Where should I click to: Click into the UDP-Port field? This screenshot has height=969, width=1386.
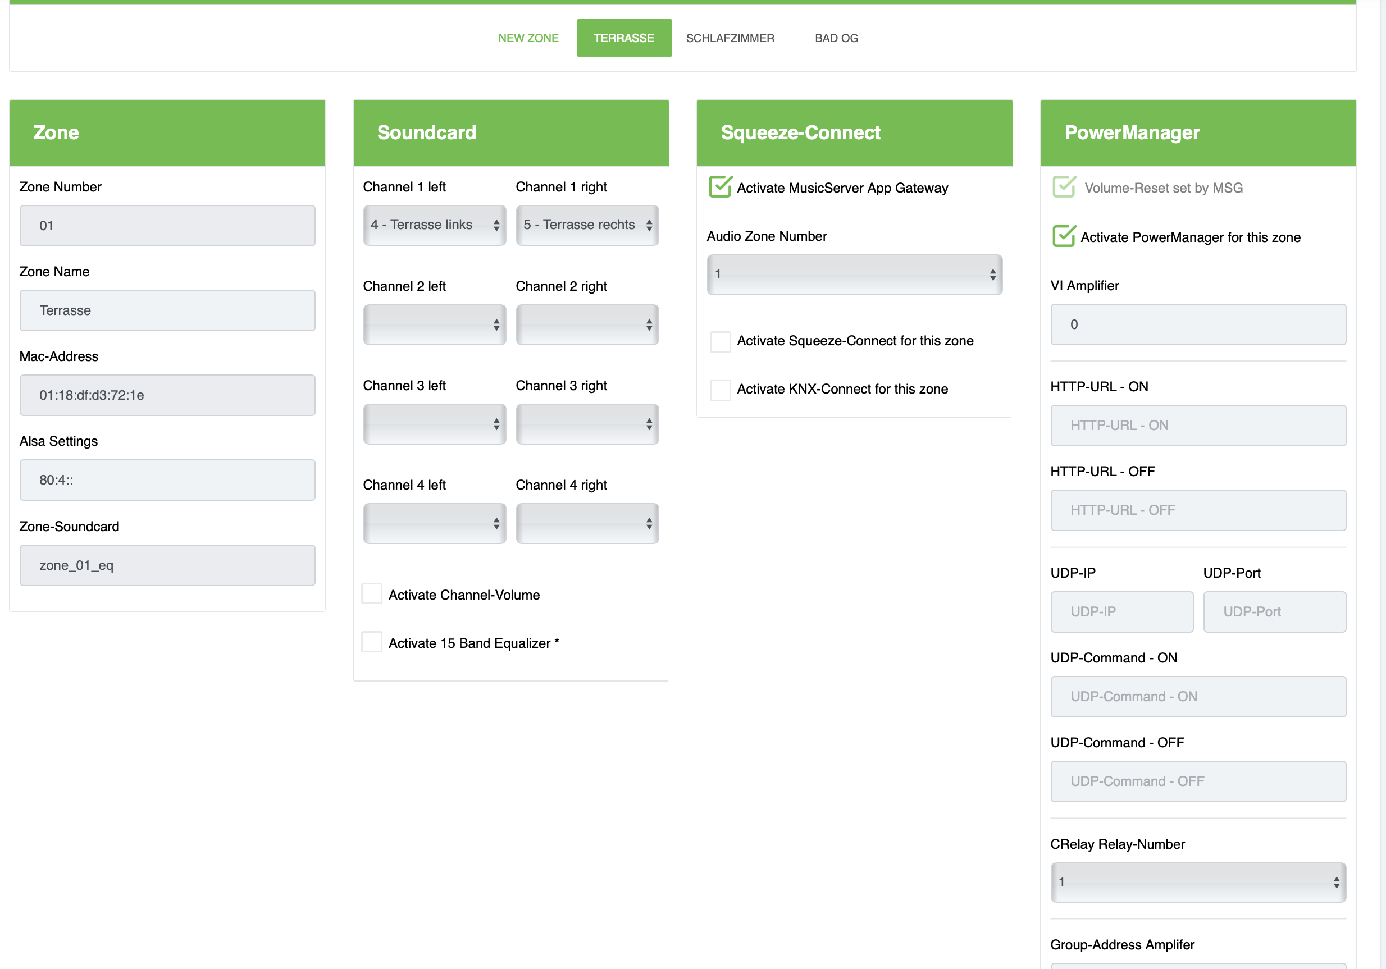point(1274,612)
